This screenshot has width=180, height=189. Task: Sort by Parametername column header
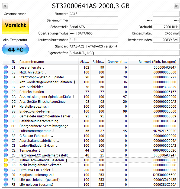[48, 62]
